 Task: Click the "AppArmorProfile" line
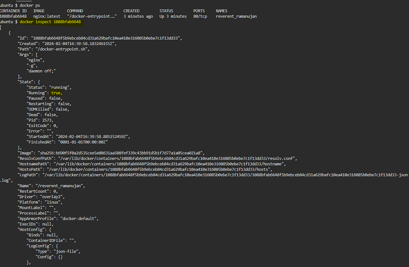tap(58, 218)
